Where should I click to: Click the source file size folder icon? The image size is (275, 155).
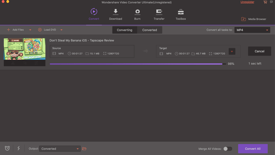coord(87,54)
